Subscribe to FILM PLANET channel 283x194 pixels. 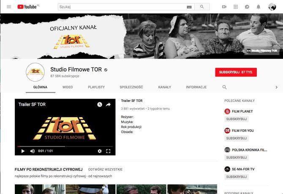click(x=237, y=119)
